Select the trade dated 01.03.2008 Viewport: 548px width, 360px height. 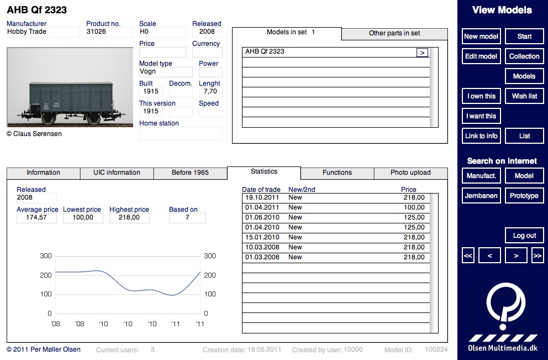coord(336,258)
